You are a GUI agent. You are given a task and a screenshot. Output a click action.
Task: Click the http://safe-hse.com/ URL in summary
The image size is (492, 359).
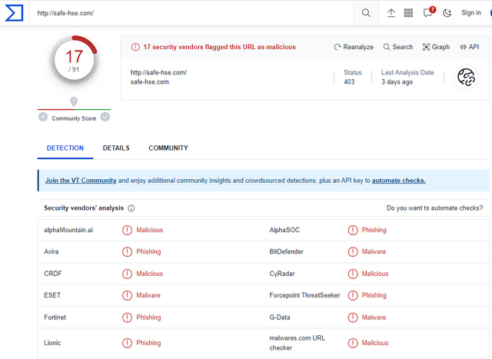click(x=158, y=72)
